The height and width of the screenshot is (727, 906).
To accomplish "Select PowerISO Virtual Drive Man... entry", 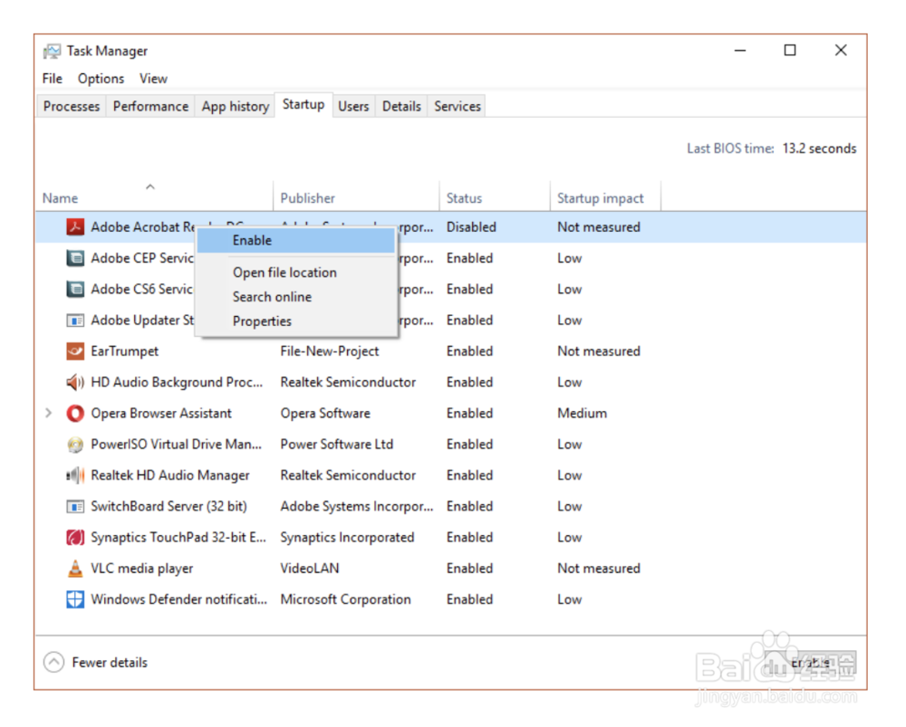I will (x=177, y=445).
